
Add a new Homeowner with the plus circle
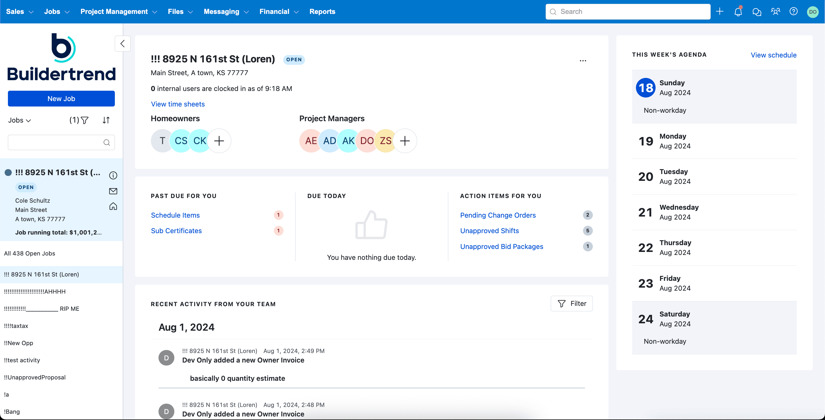[x=219, y=141]
